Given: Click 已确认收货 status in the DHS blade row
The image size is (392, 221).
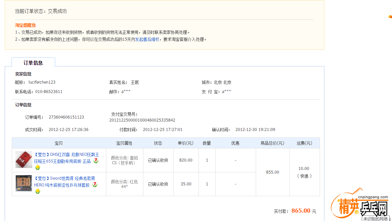Looking at the screenshot, I should coord(158,160).
